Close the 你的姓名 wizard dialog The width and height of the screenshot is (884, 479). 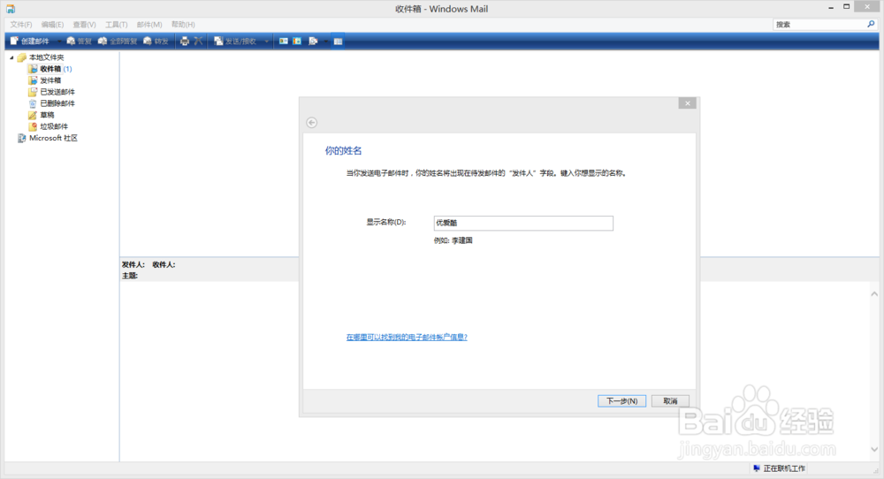coord(687,103)
